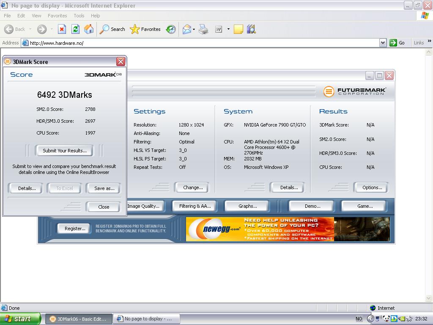Click the taskbar clock 23:32
The image size is (433, 325).
pyautogui.click(x=421, y=319)
